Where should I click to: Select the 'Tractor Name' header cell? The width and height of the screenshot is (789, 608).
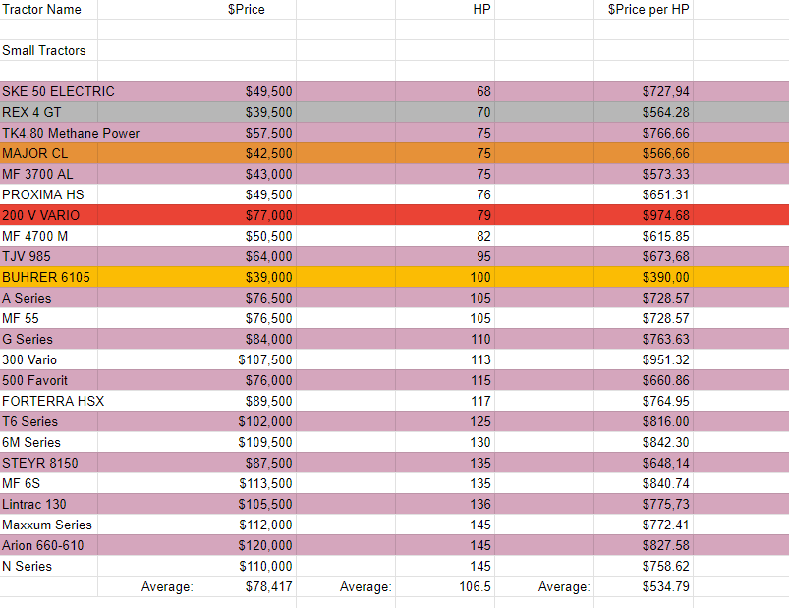49,10
